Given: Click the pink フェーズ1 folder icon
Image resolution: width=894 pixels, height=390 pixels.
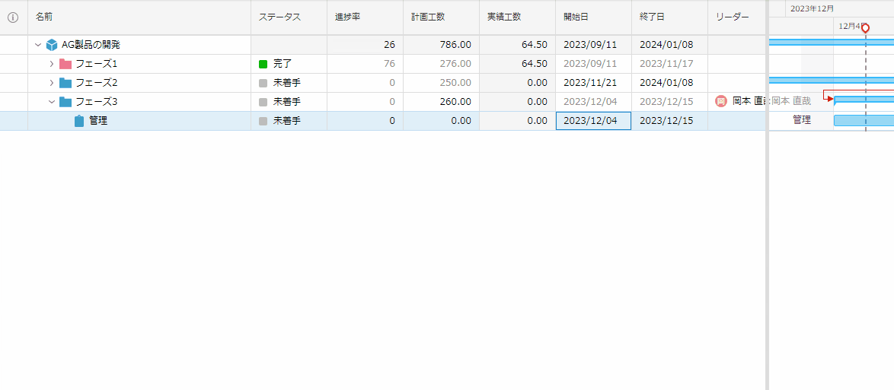Looking at the screenshot, I should (x=65, y=64).
